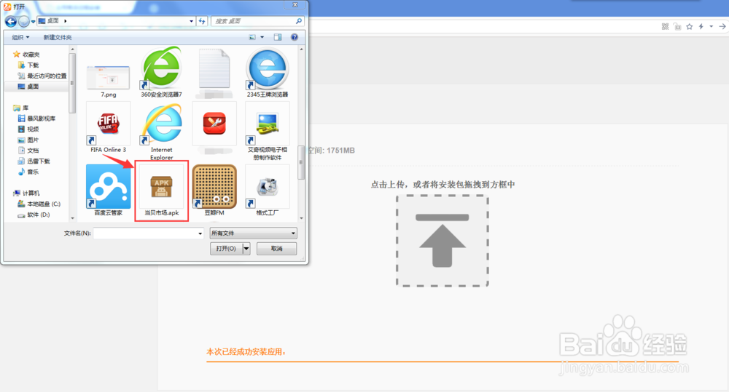Viewport: 729px width, 392px height.
Task: Open dropdown arrow next to lightning icon
Action: pyautogui.click(x=712, y=26)
